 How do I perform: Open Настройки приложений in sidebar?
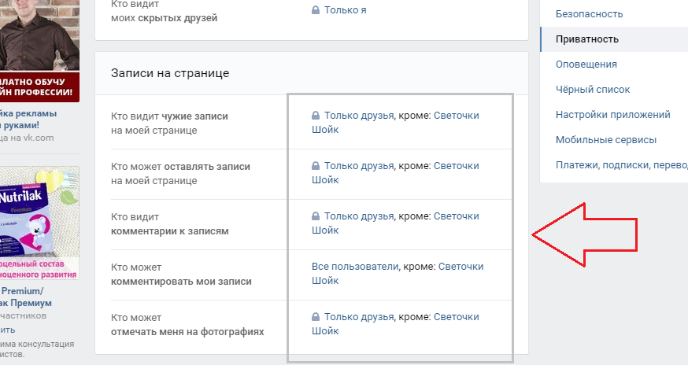coord(613,115)
